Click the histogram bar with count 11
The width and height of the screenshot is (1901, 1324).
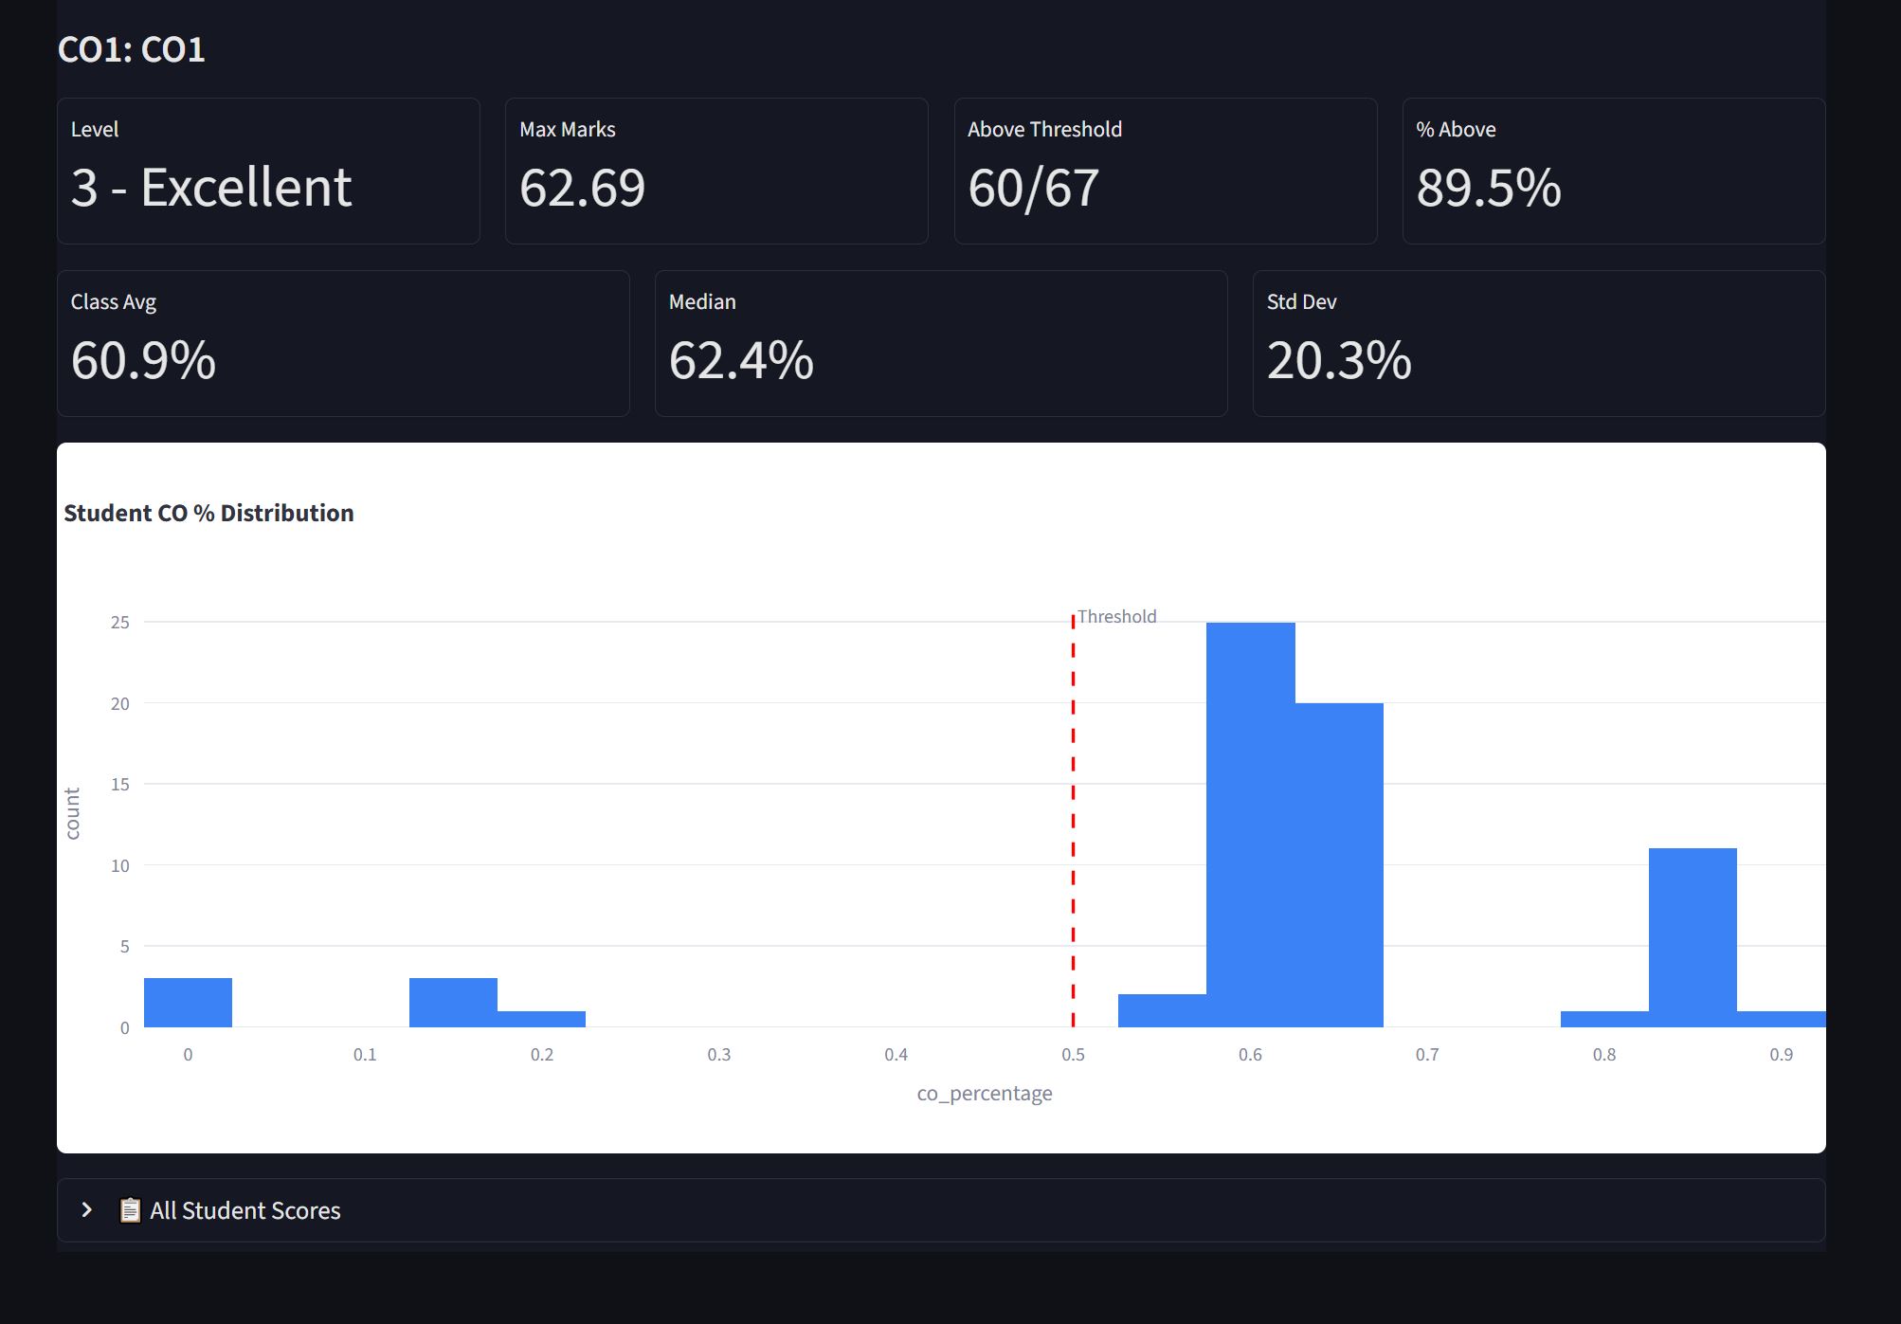click(1693, 937)
